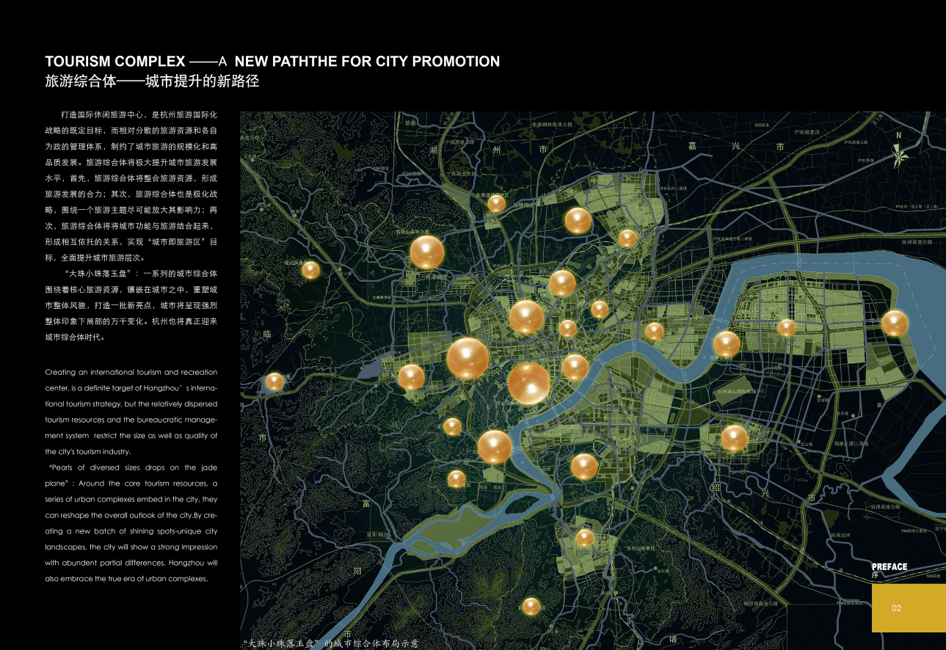
Task: Click the isolated golden orb in upper-left map
Action: coord(310,270)
